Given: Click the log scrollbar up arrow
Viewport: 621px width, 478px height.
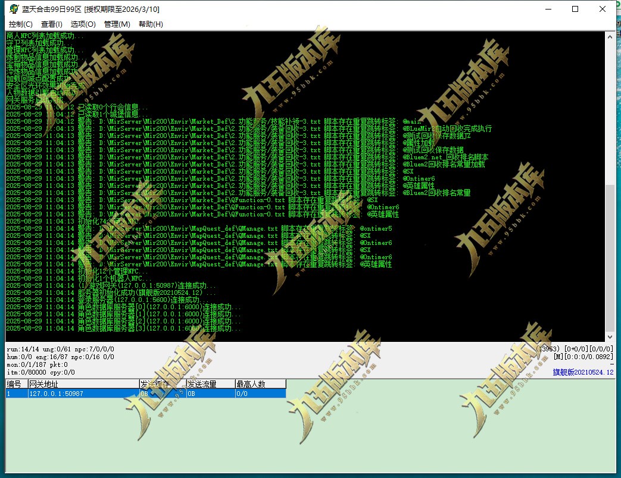Looking at the screenshot, I should pos(610,36).
